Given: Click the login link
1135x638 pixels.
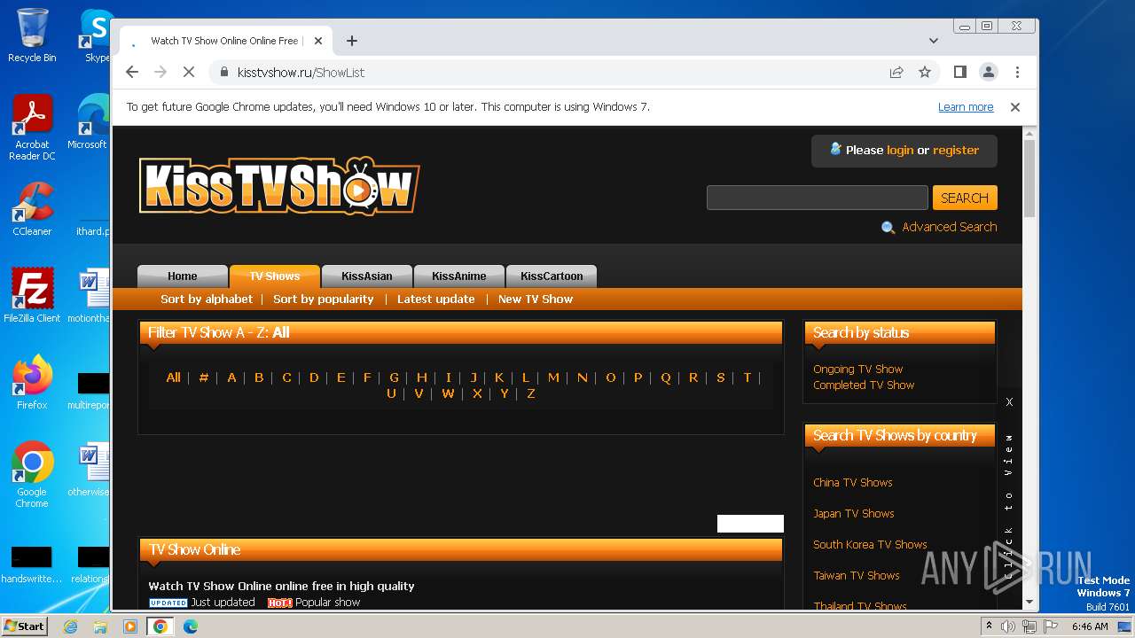Looking at the screenshot, I should pos(899,151).
